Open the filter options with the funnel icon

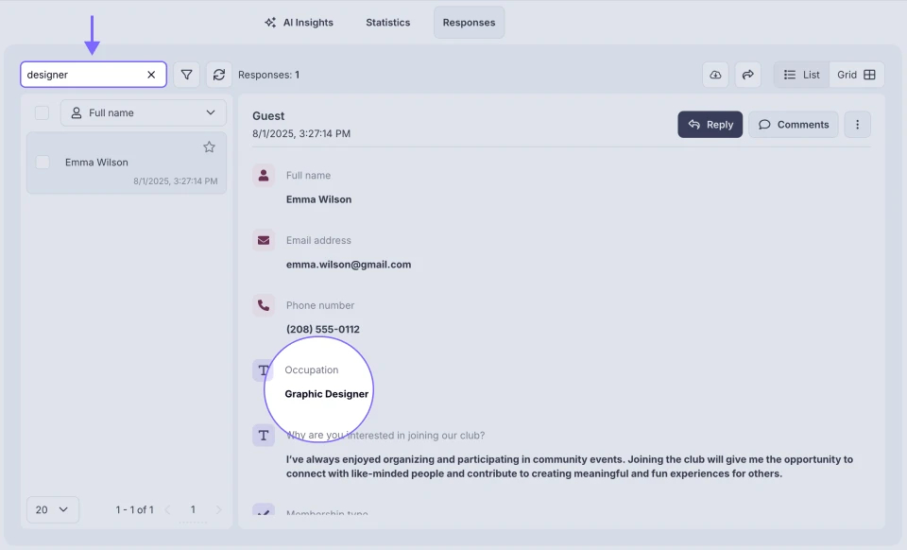point(186,74)
